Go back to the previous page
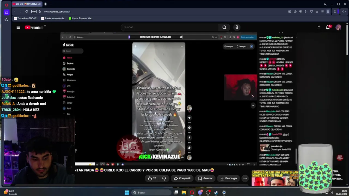Screen dimensions: 349x196 (15, 11)
